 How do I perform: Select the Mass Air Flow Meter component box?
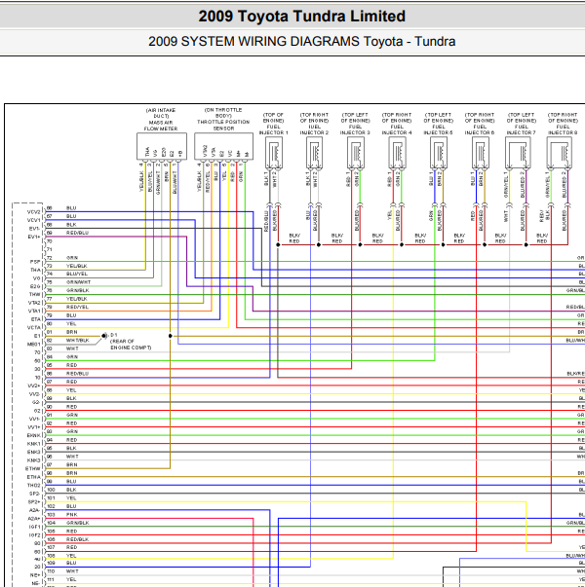162,146
